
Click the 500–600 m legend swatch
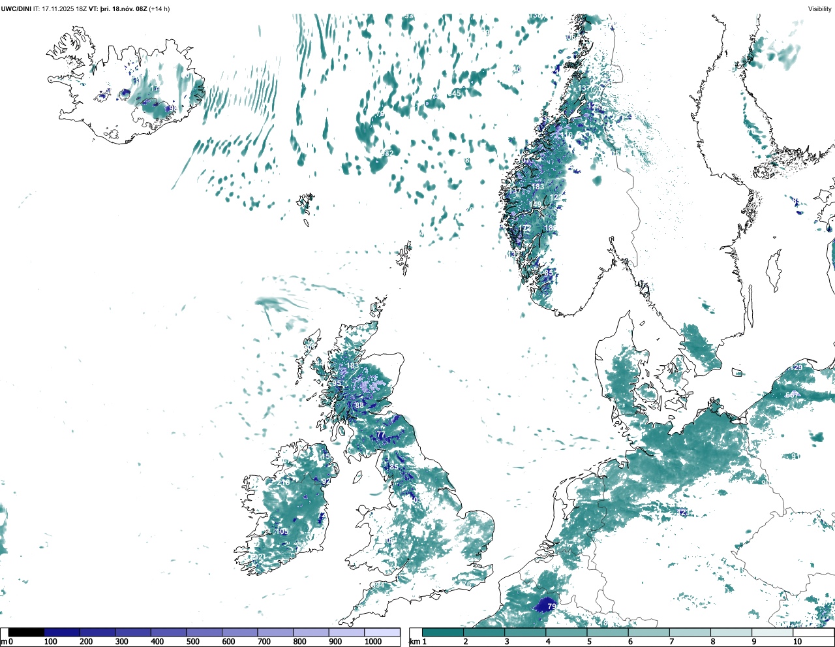[204, 632]
